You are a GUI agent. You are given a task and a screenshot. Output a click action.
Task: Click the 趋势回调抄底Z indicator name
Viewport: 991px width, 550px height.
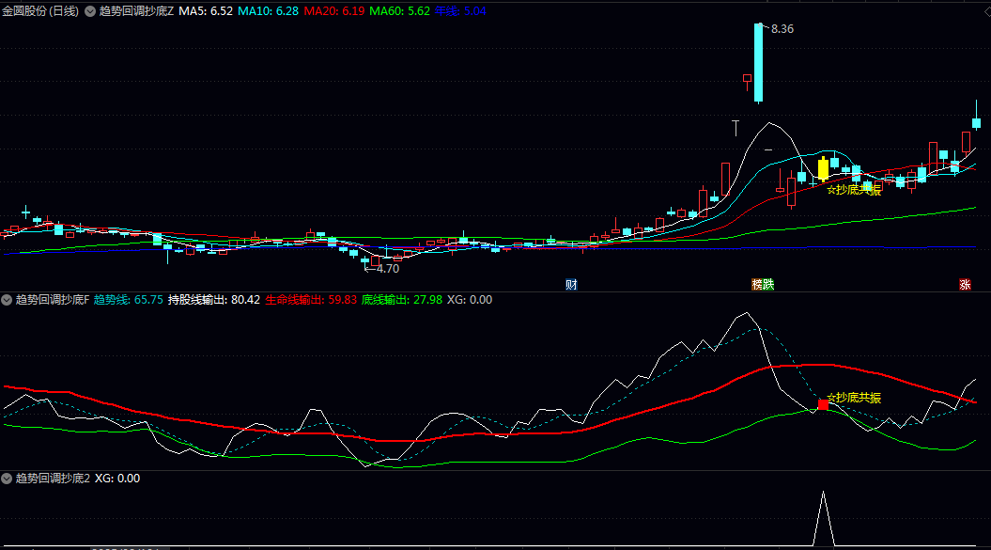point(136,11)
